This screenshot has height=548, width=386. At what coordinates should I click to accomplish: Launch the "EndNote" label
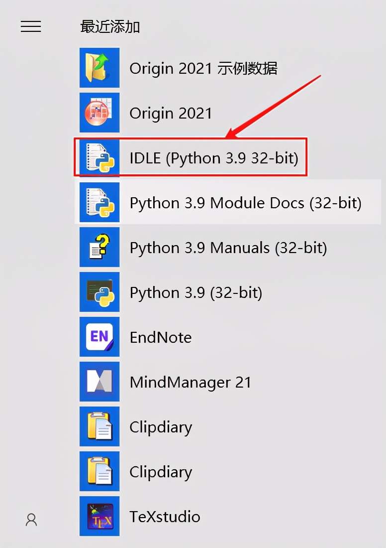point(161,338)
